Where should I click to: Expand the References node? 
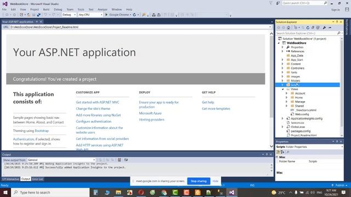coord(282,51)
